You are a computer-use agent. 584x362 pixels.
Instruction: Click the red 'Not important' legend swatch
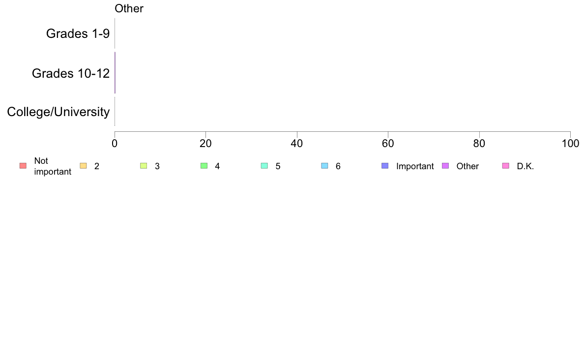click(x=23, y=166)
